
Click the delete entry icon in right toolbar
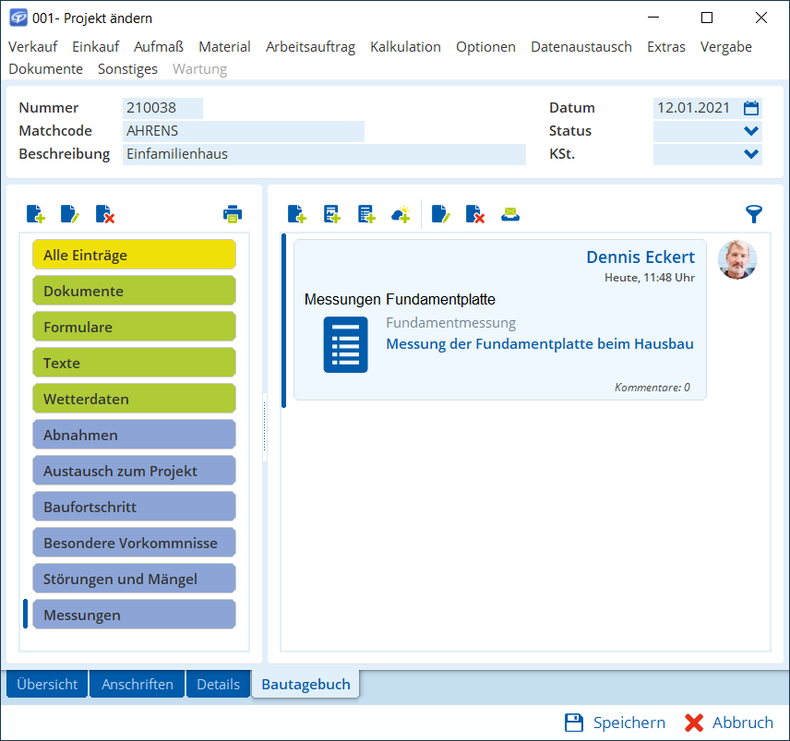pos(475,214)
